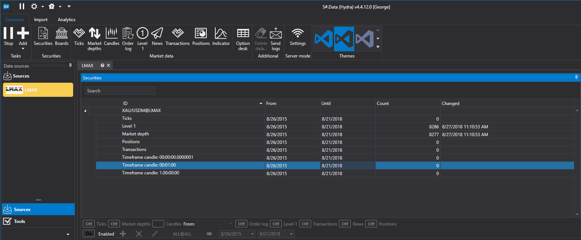The image size is (581, 240).
Task: Click the home icon in title bar
Action: click(x=52, y=6)
